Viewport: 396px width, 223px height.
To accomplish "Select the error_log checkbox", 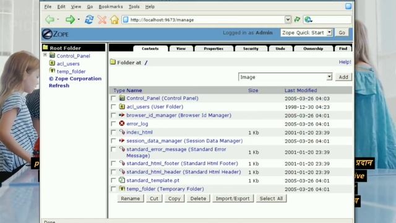I will coord(113,124).
